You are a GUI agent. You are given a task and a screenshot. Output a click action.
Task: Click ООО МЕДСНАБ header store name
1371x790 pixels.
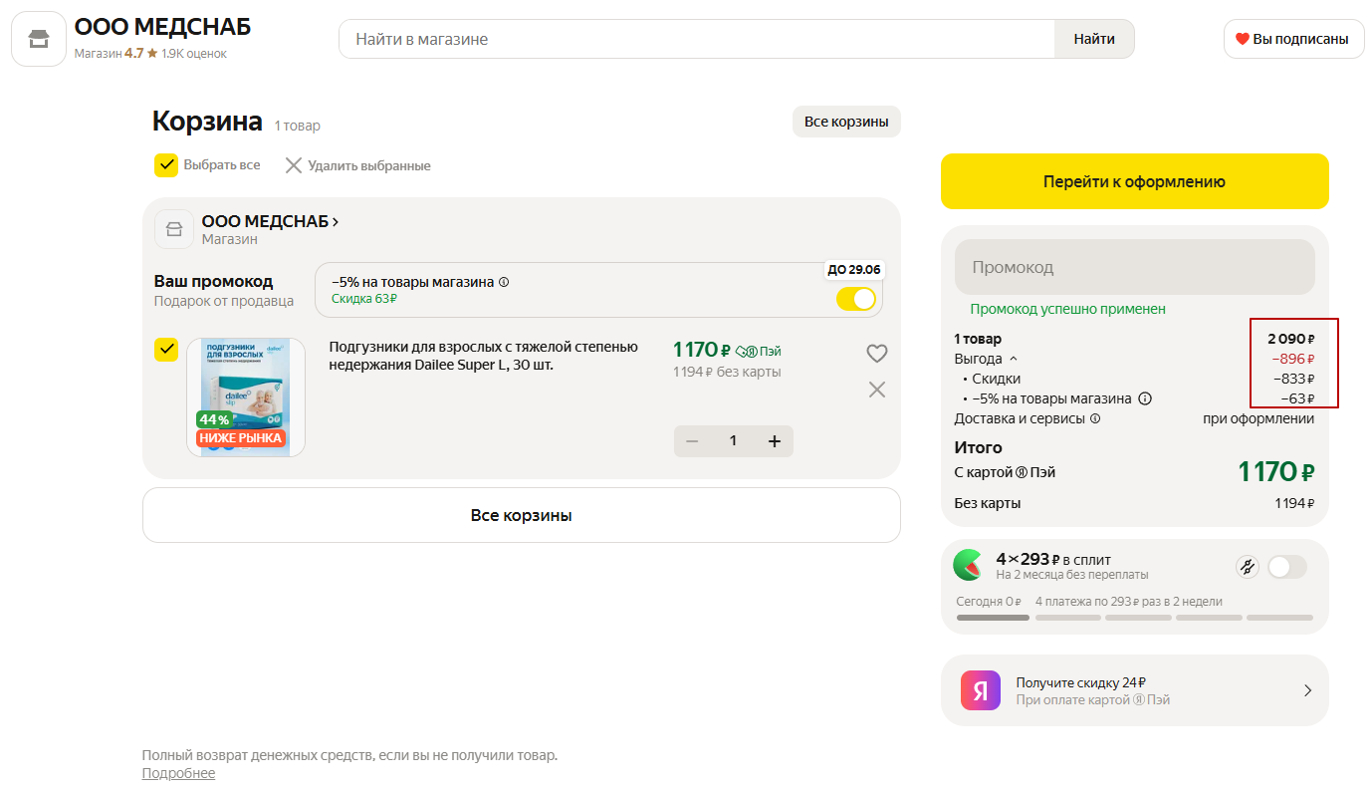pos(163,27)
